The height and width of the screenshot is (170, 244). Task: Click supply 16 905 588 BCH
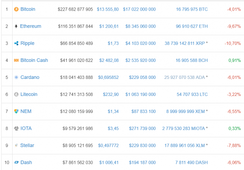192,60
